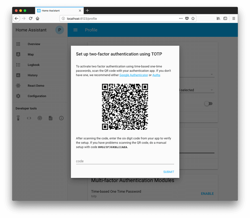Click the code input field
250x218 pixels.
[125, 161]
